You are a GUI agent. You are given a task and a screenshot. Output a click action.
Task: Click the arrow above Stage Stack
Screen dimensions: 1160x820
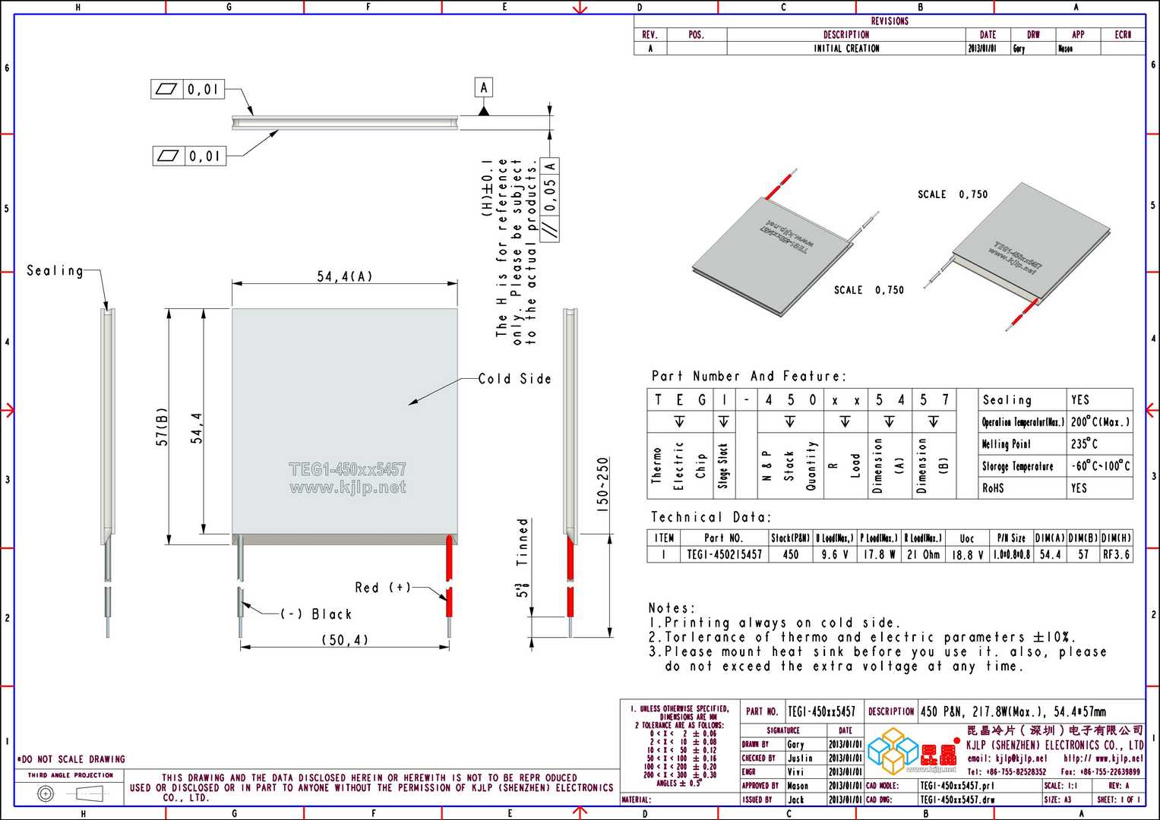[x=723, y=421]
